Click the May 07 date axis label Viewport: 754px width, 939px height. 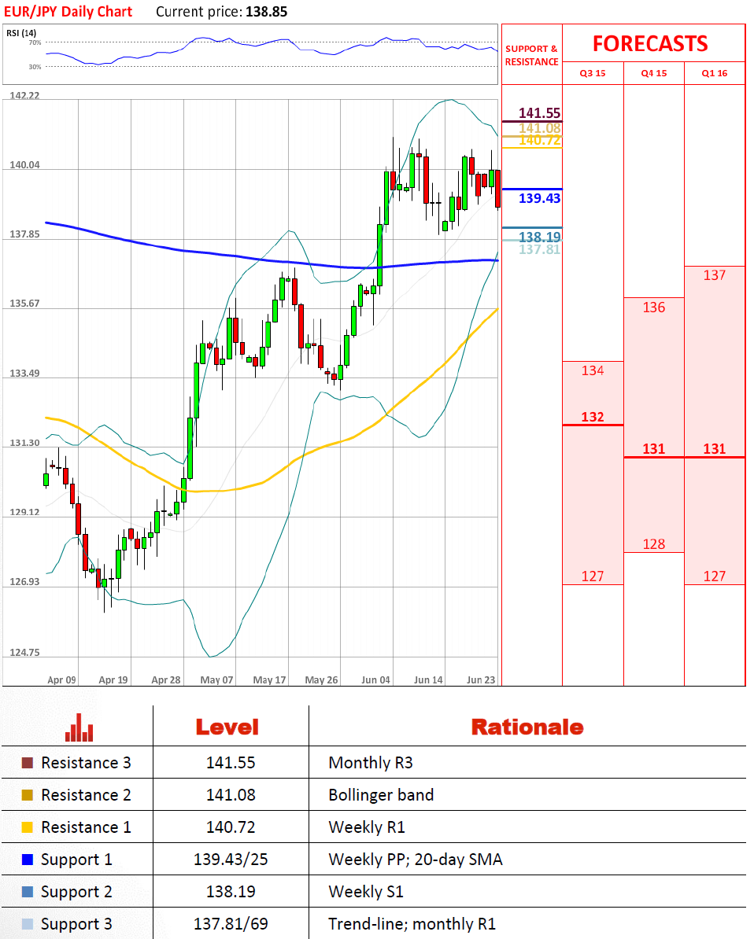pyautogui.click(x=216, y=679)
